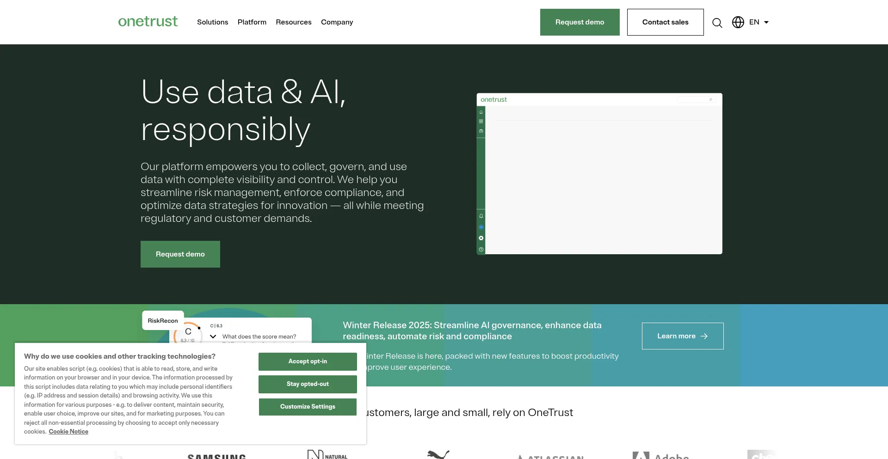
Task: Click the onetrust logo inside product preview
Action: pos(493,99)
